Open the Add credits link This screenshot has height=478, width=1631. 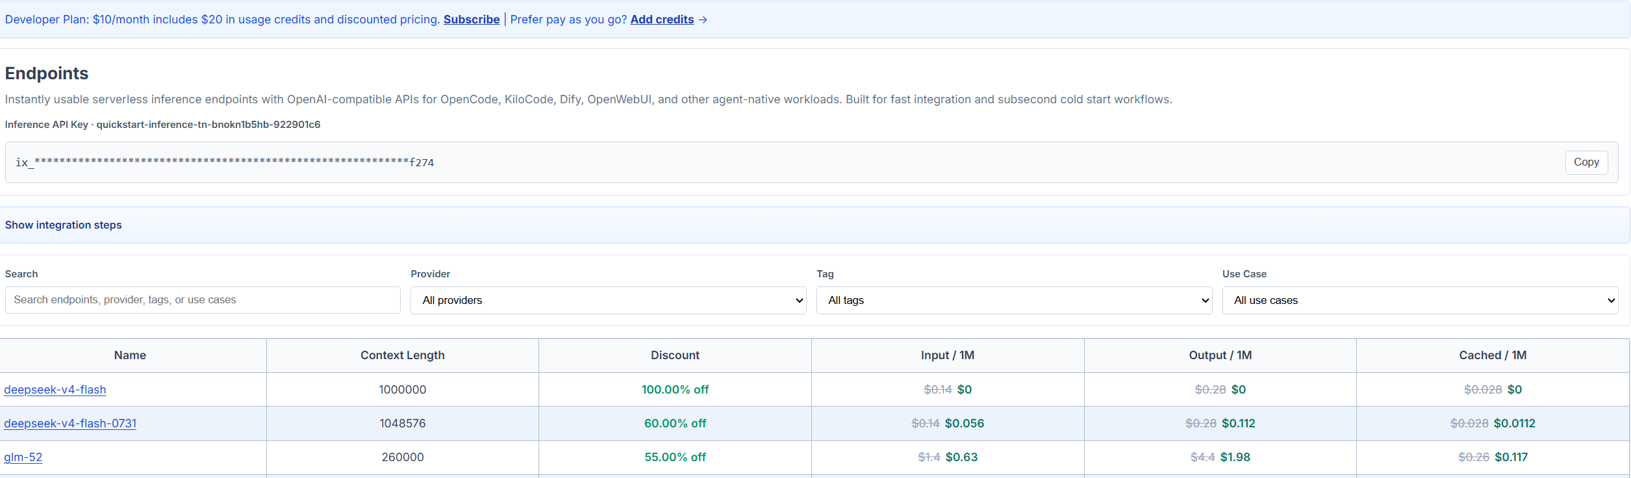pos(662,19)
